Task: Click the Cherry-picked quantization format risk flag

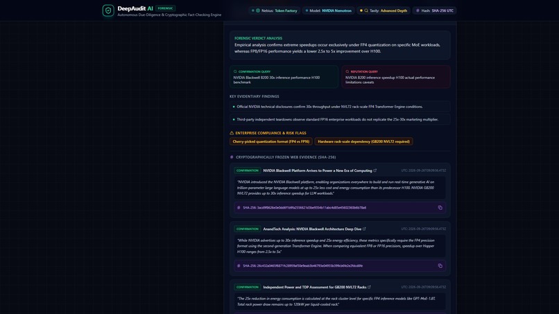Action: (271, 141)
